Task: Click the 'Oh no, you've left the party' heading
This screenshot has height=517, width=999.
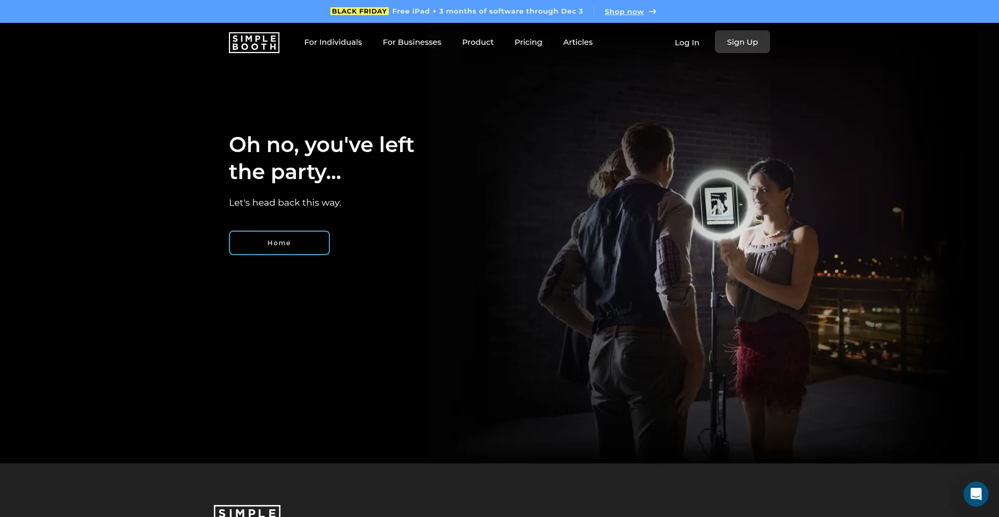Action: [321, 158]
